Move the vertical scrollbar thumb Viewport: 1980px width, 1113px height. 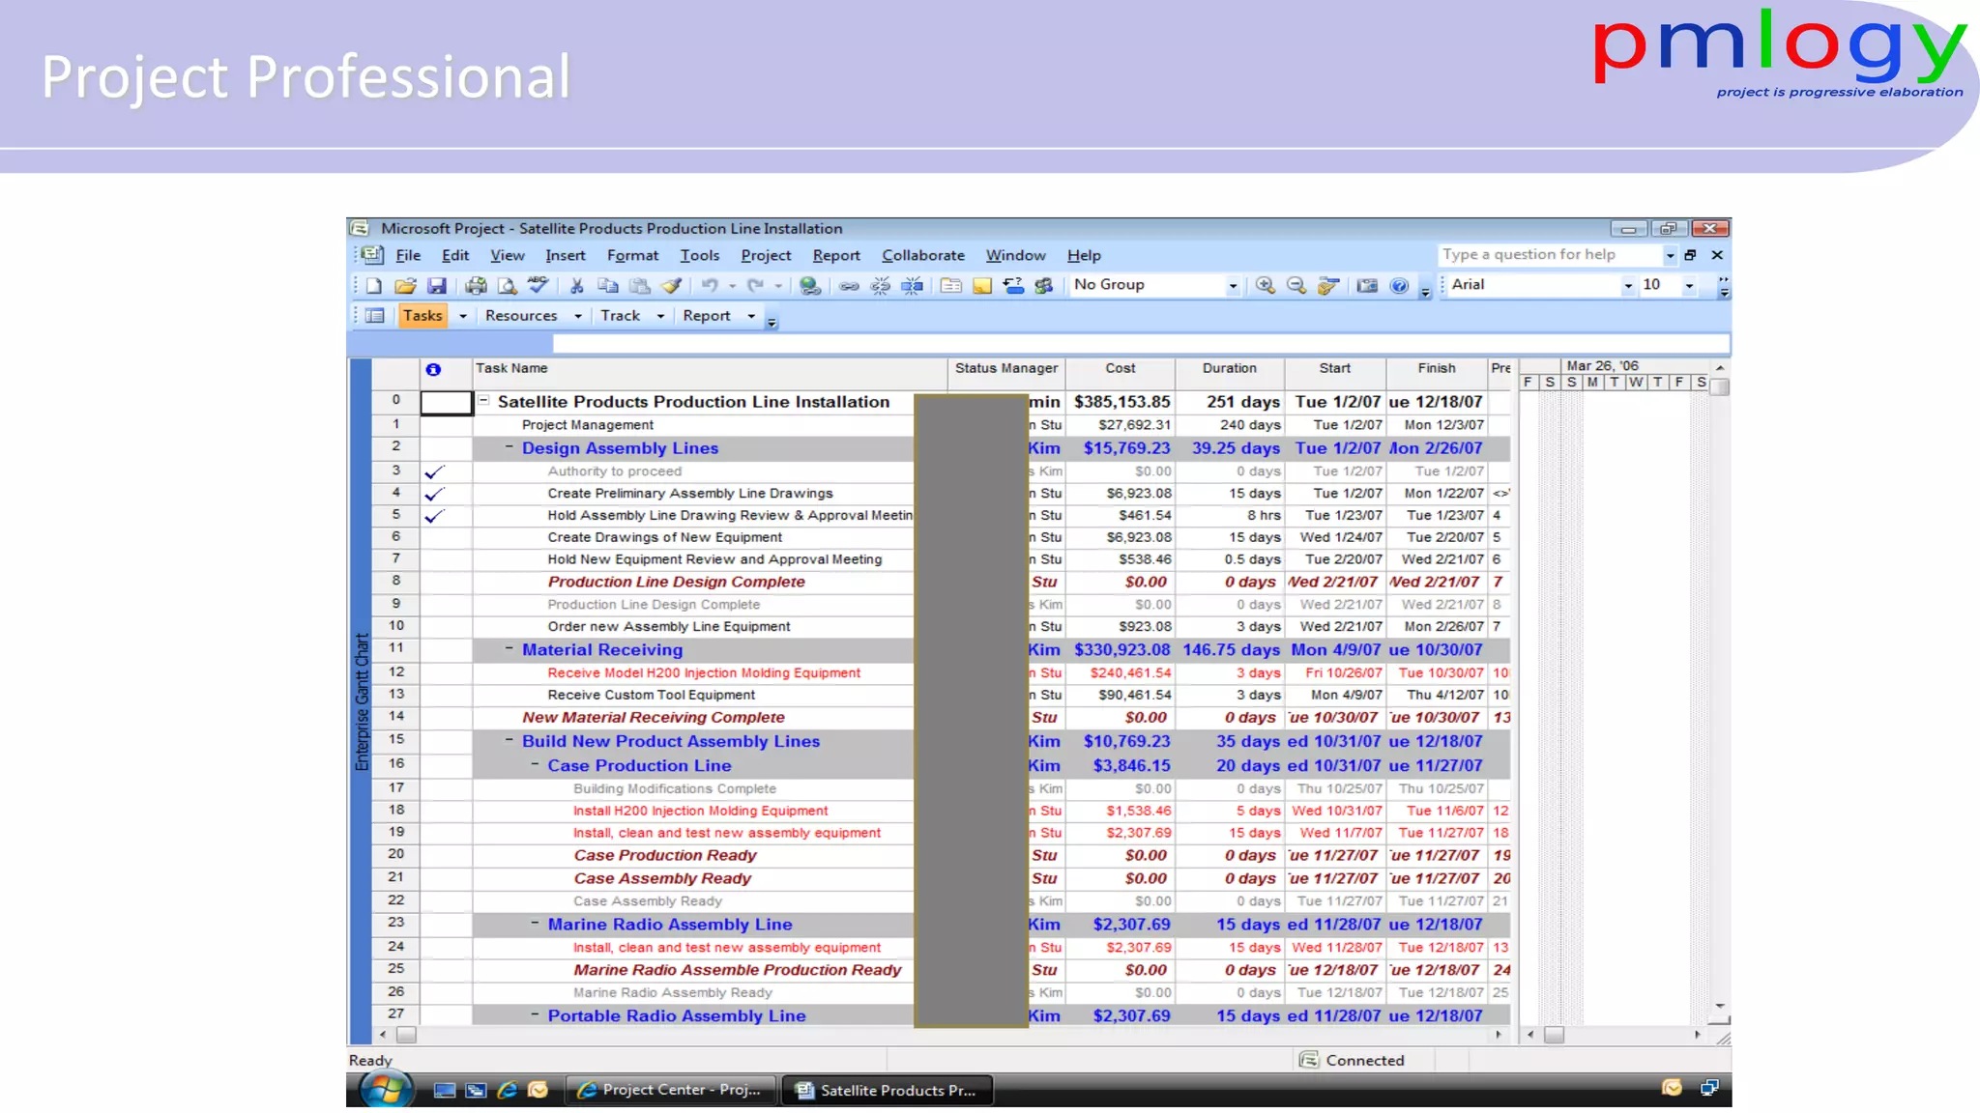1719,386
